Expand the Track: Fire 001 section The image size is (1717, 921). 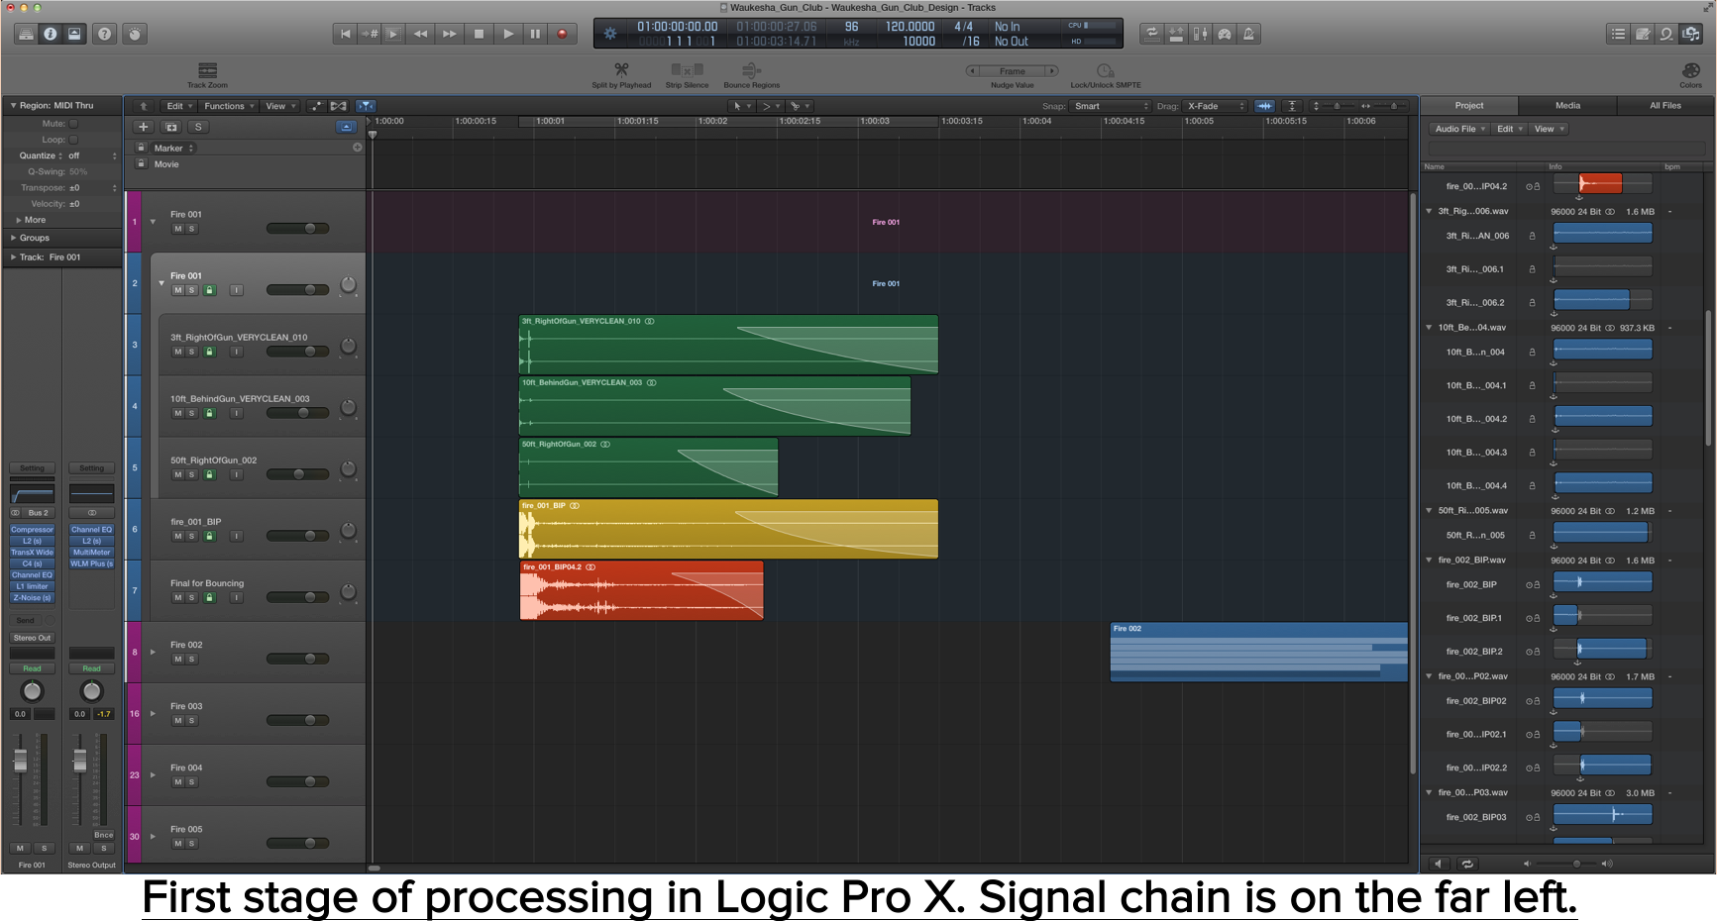[13, 257]
